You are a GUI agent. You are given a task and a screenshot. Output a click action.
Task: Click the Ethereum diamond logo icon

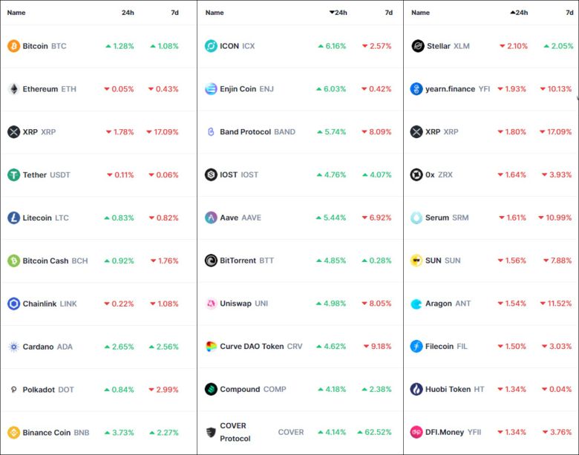[13, 89]
